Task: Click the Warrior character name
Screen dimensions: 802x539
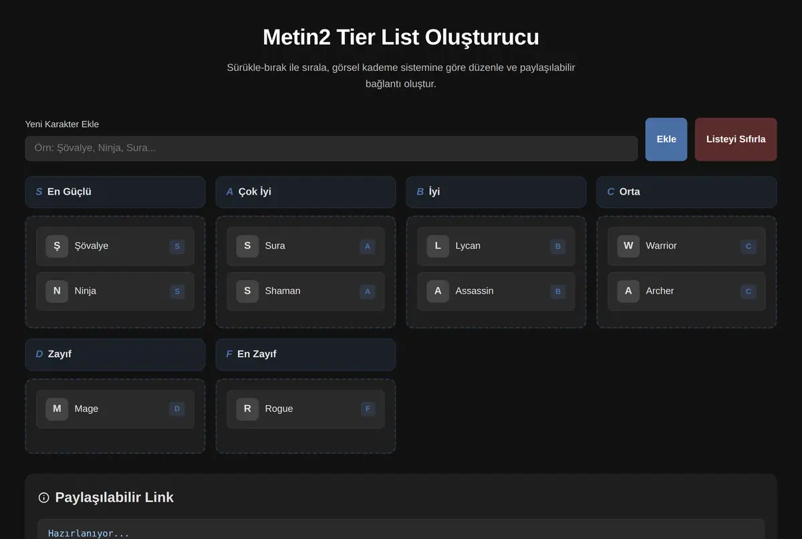Action: point(662,246)
